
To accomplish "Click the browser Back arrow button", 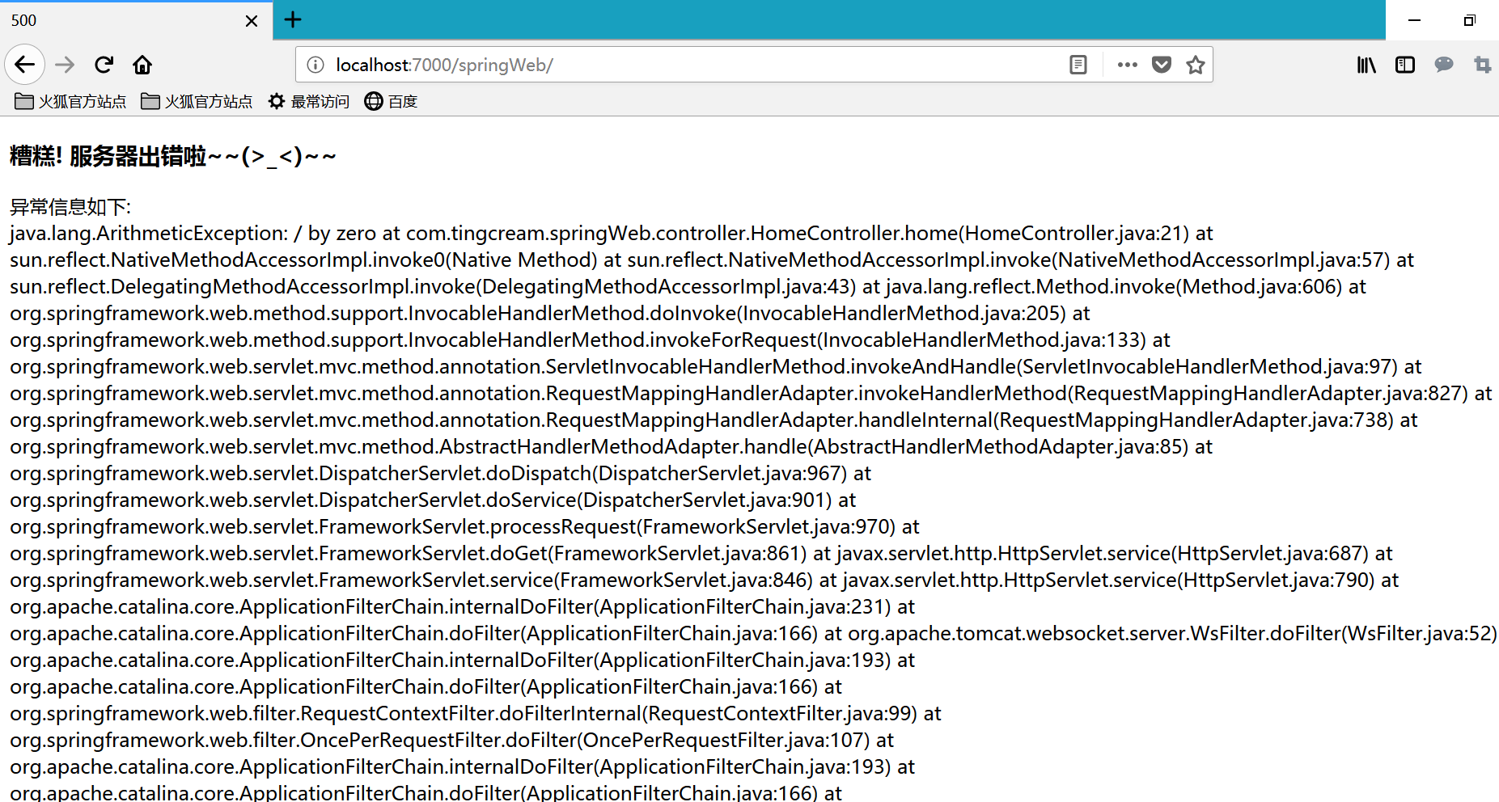I will click(25, 65).
